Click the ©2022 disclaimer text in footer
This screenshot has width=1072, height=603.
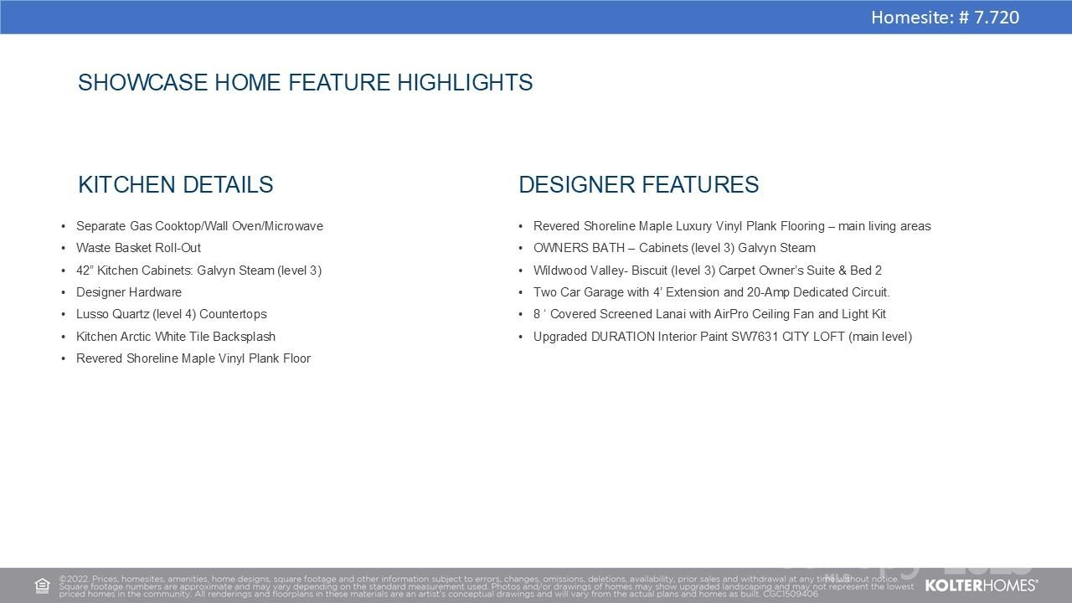pyautogui.click(x=487, y=586)
